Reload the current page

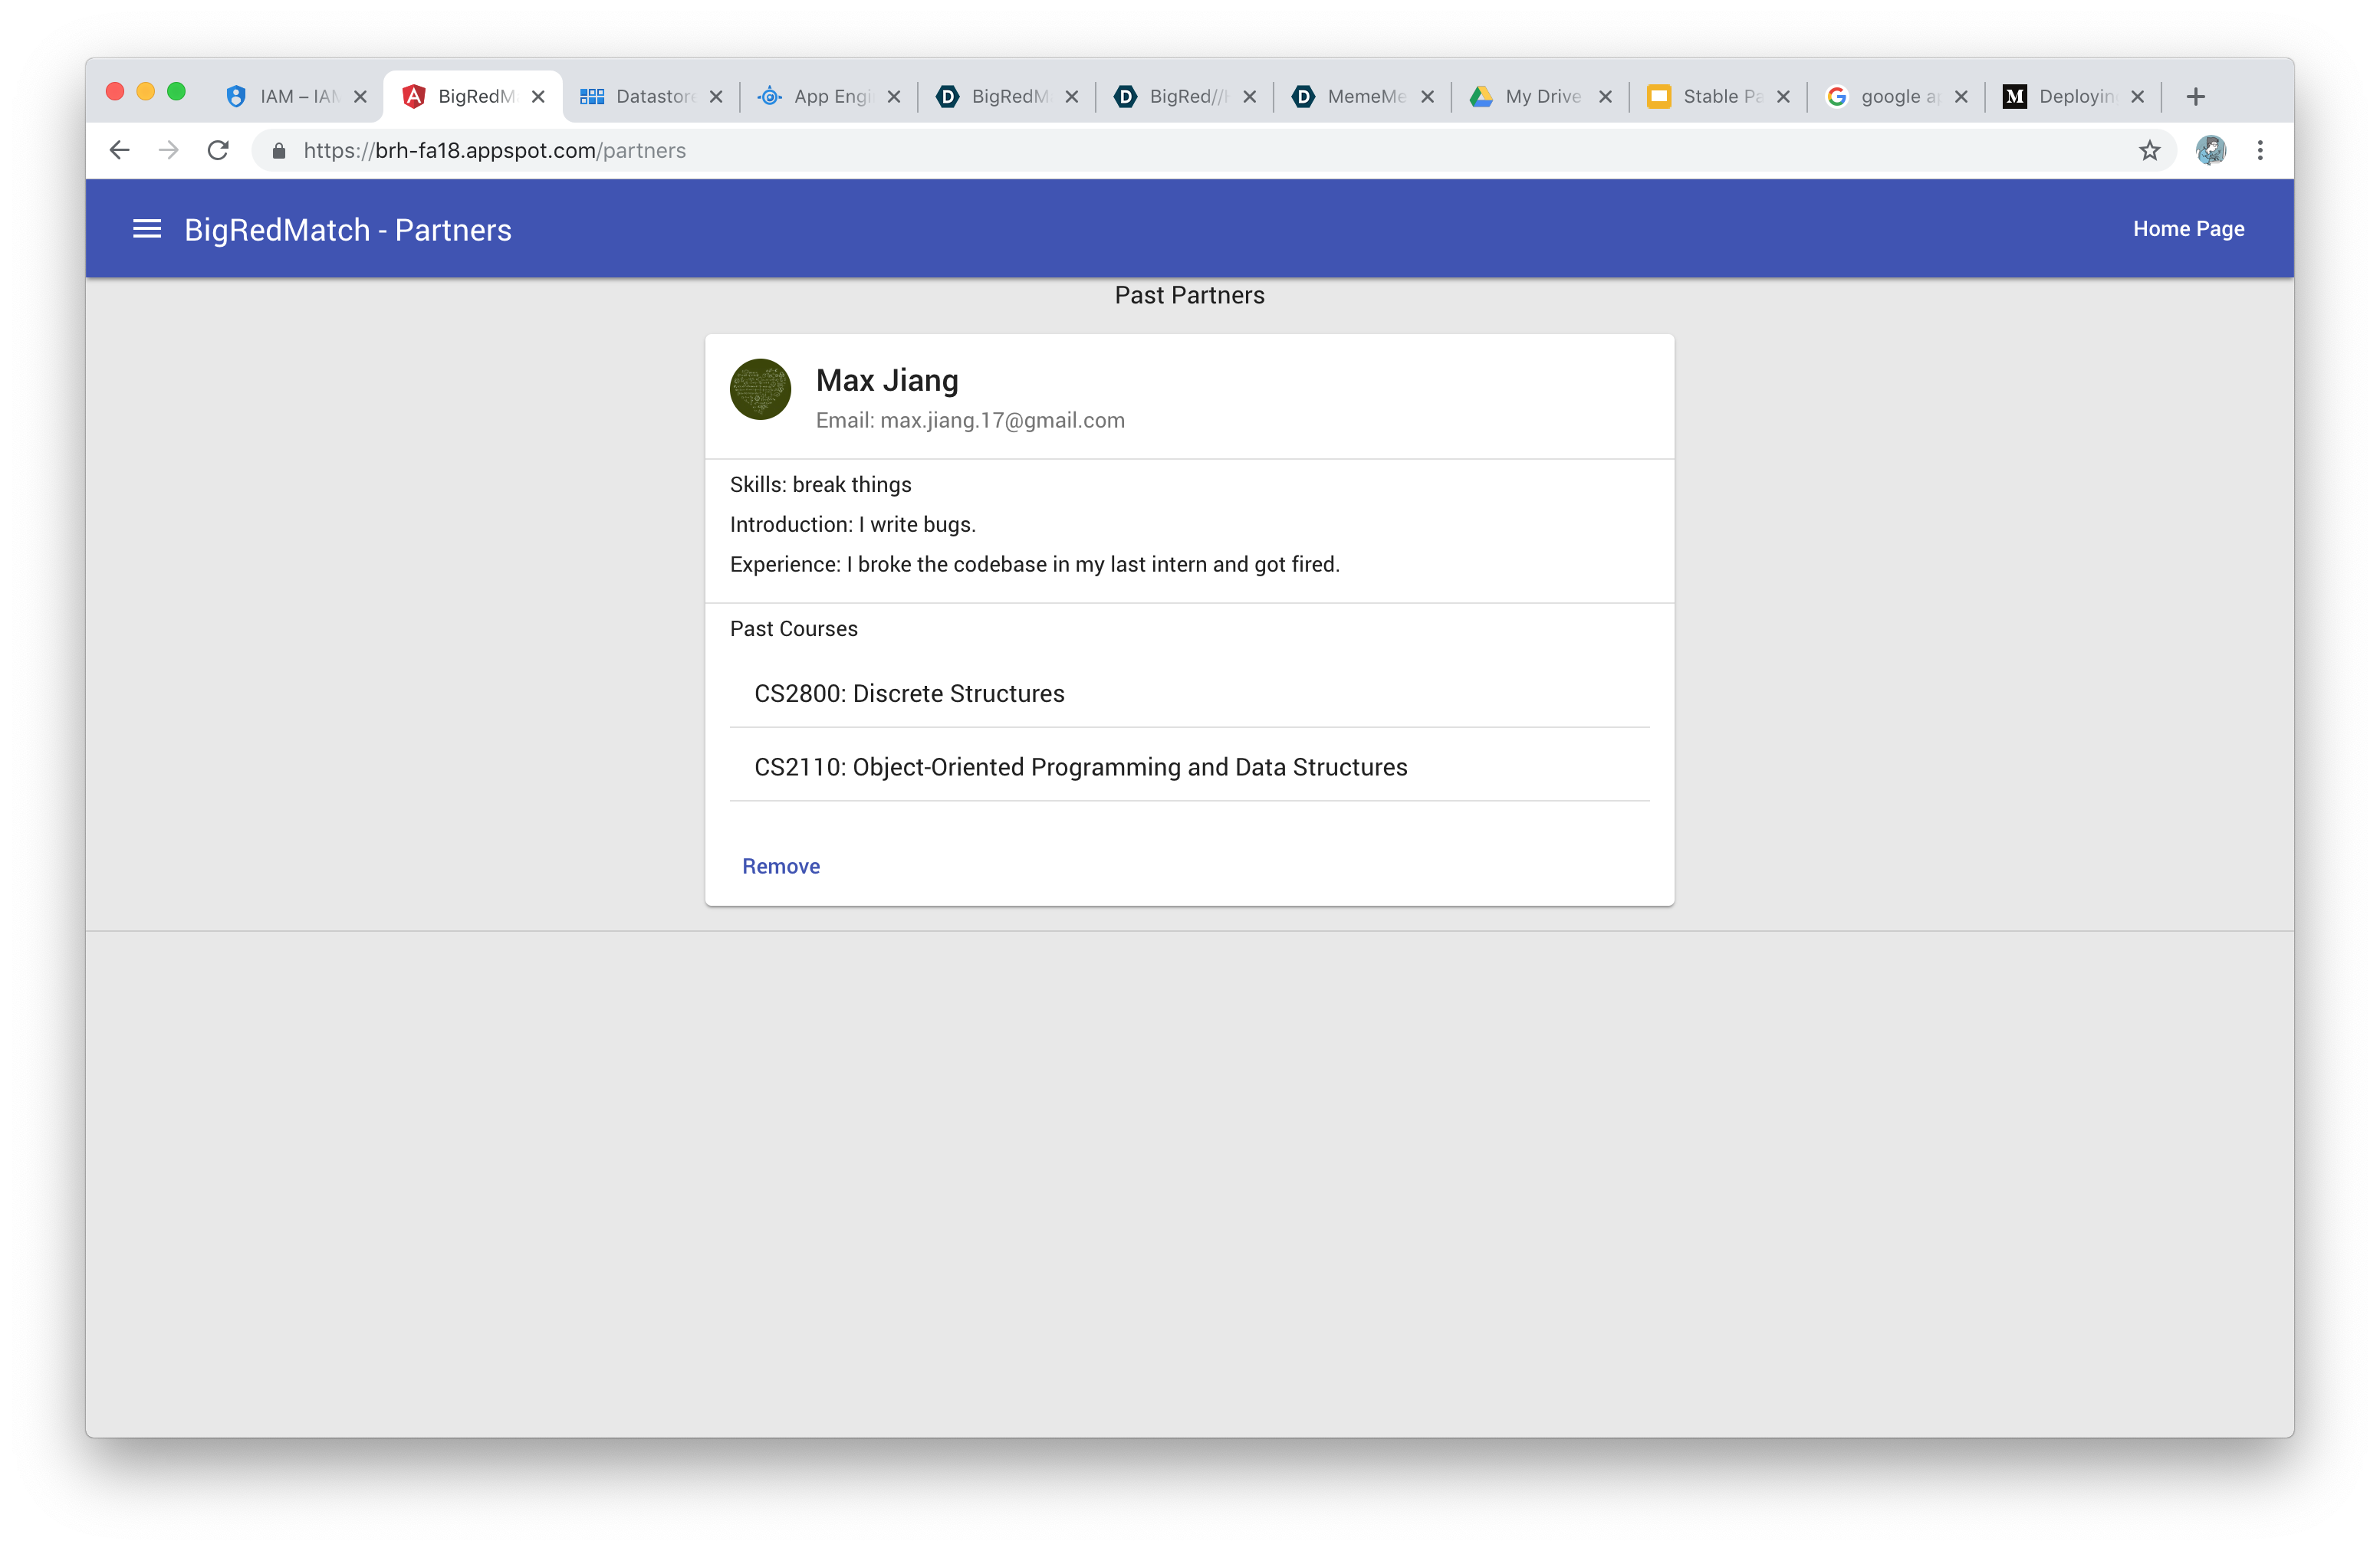(x=218, y=151)
